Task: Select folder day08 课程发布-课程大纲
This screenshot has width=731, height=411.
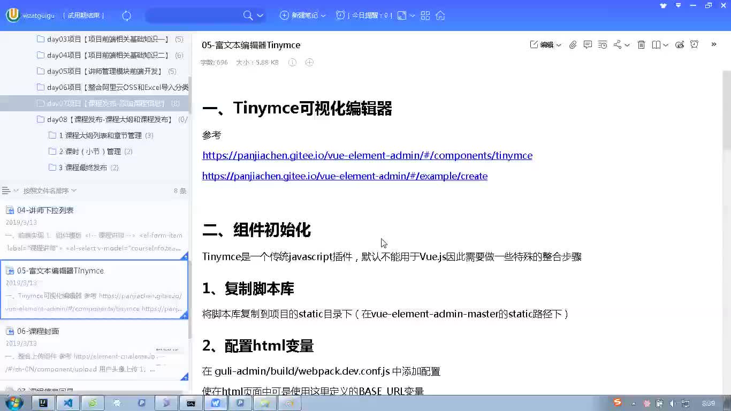Action: click(x=112, y=119)
